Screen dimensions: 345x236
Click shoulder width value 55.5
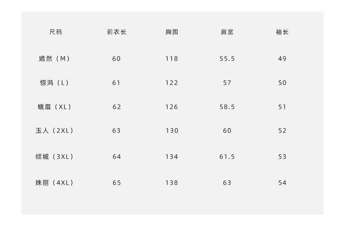pyautogui.click(x=227, y=59)
